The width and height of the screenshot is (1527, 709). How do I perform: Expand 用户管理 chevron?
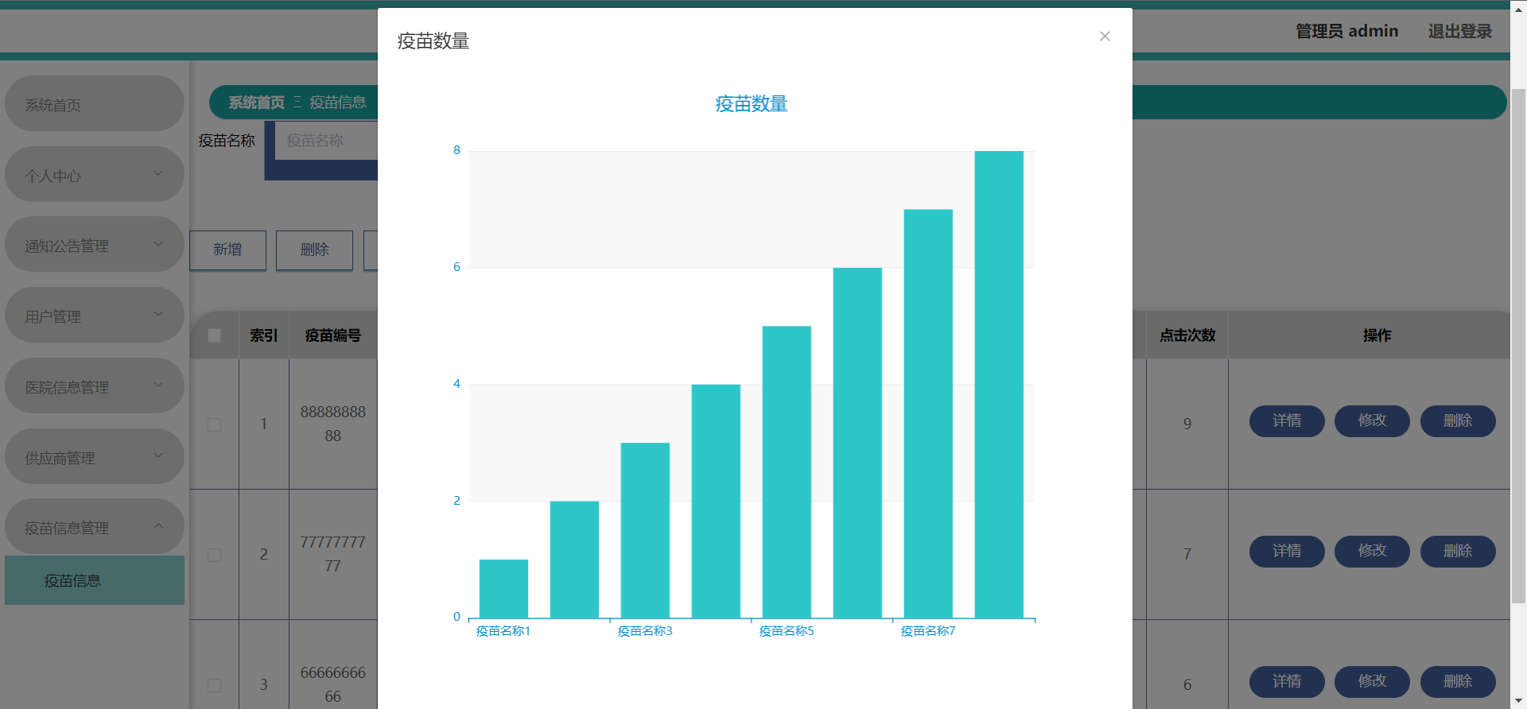pos(158,314)
